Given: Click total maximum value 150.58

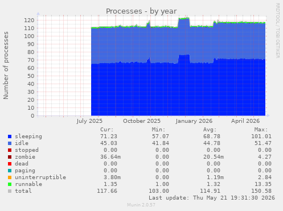Looking at the screenshot, I should point(261,191).
